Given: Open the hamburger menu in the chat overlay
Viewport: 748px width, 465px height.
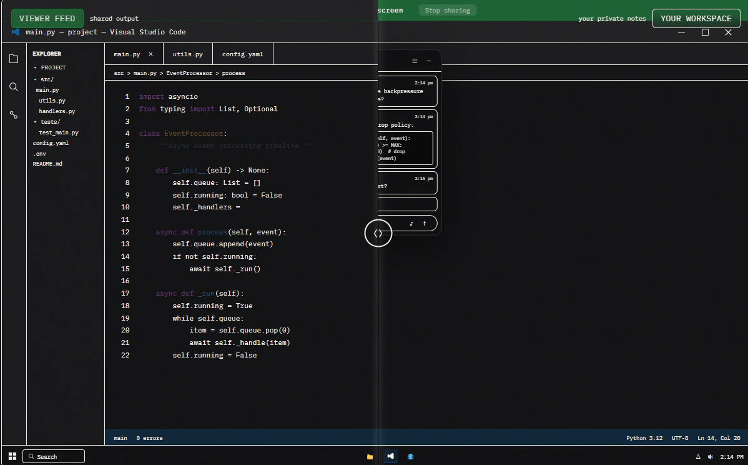Looking at the screenshot, I should [414, 61].
